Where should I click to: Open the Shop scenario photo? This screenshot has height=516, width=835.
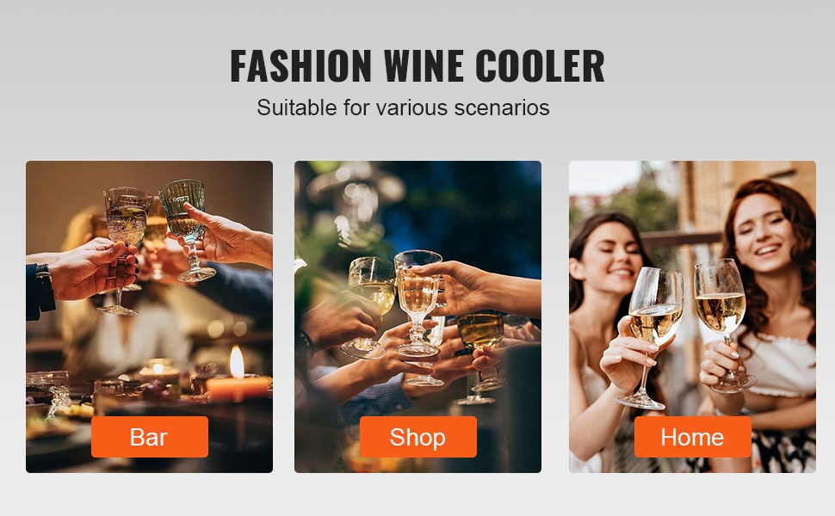(418, 316)
